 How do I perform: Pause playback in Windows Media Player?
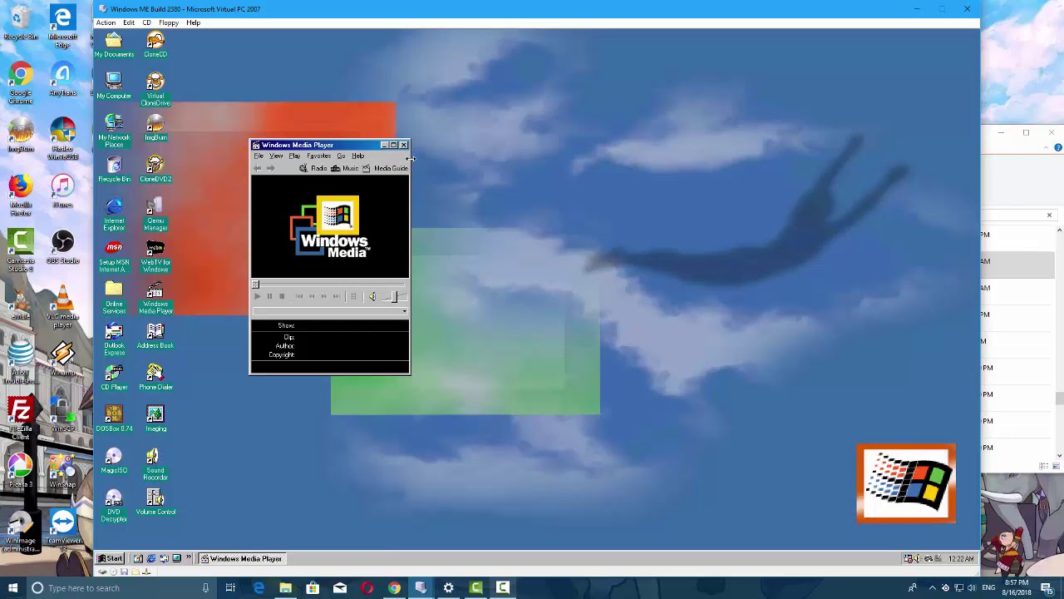click(269, 296)
